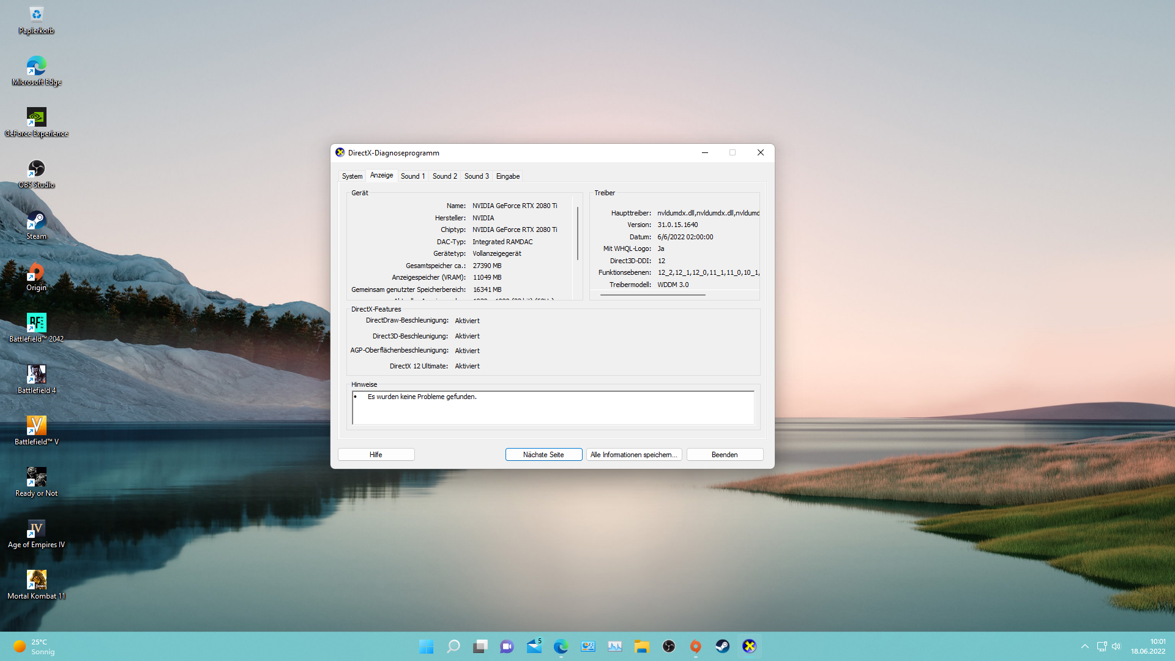Image resolution: width=1175 pixels, height=661 pixels.
Task: Open File Explorer from the taskbar
Action: (x=641, y=646)
